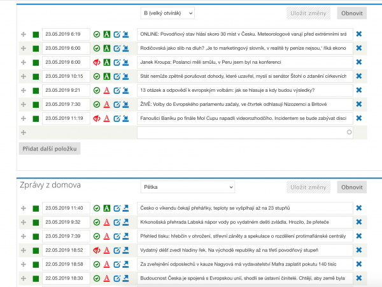
Task: Click title field Přehled tisku: hřebčín v ohrožení
Action: [x=245, y=236]
